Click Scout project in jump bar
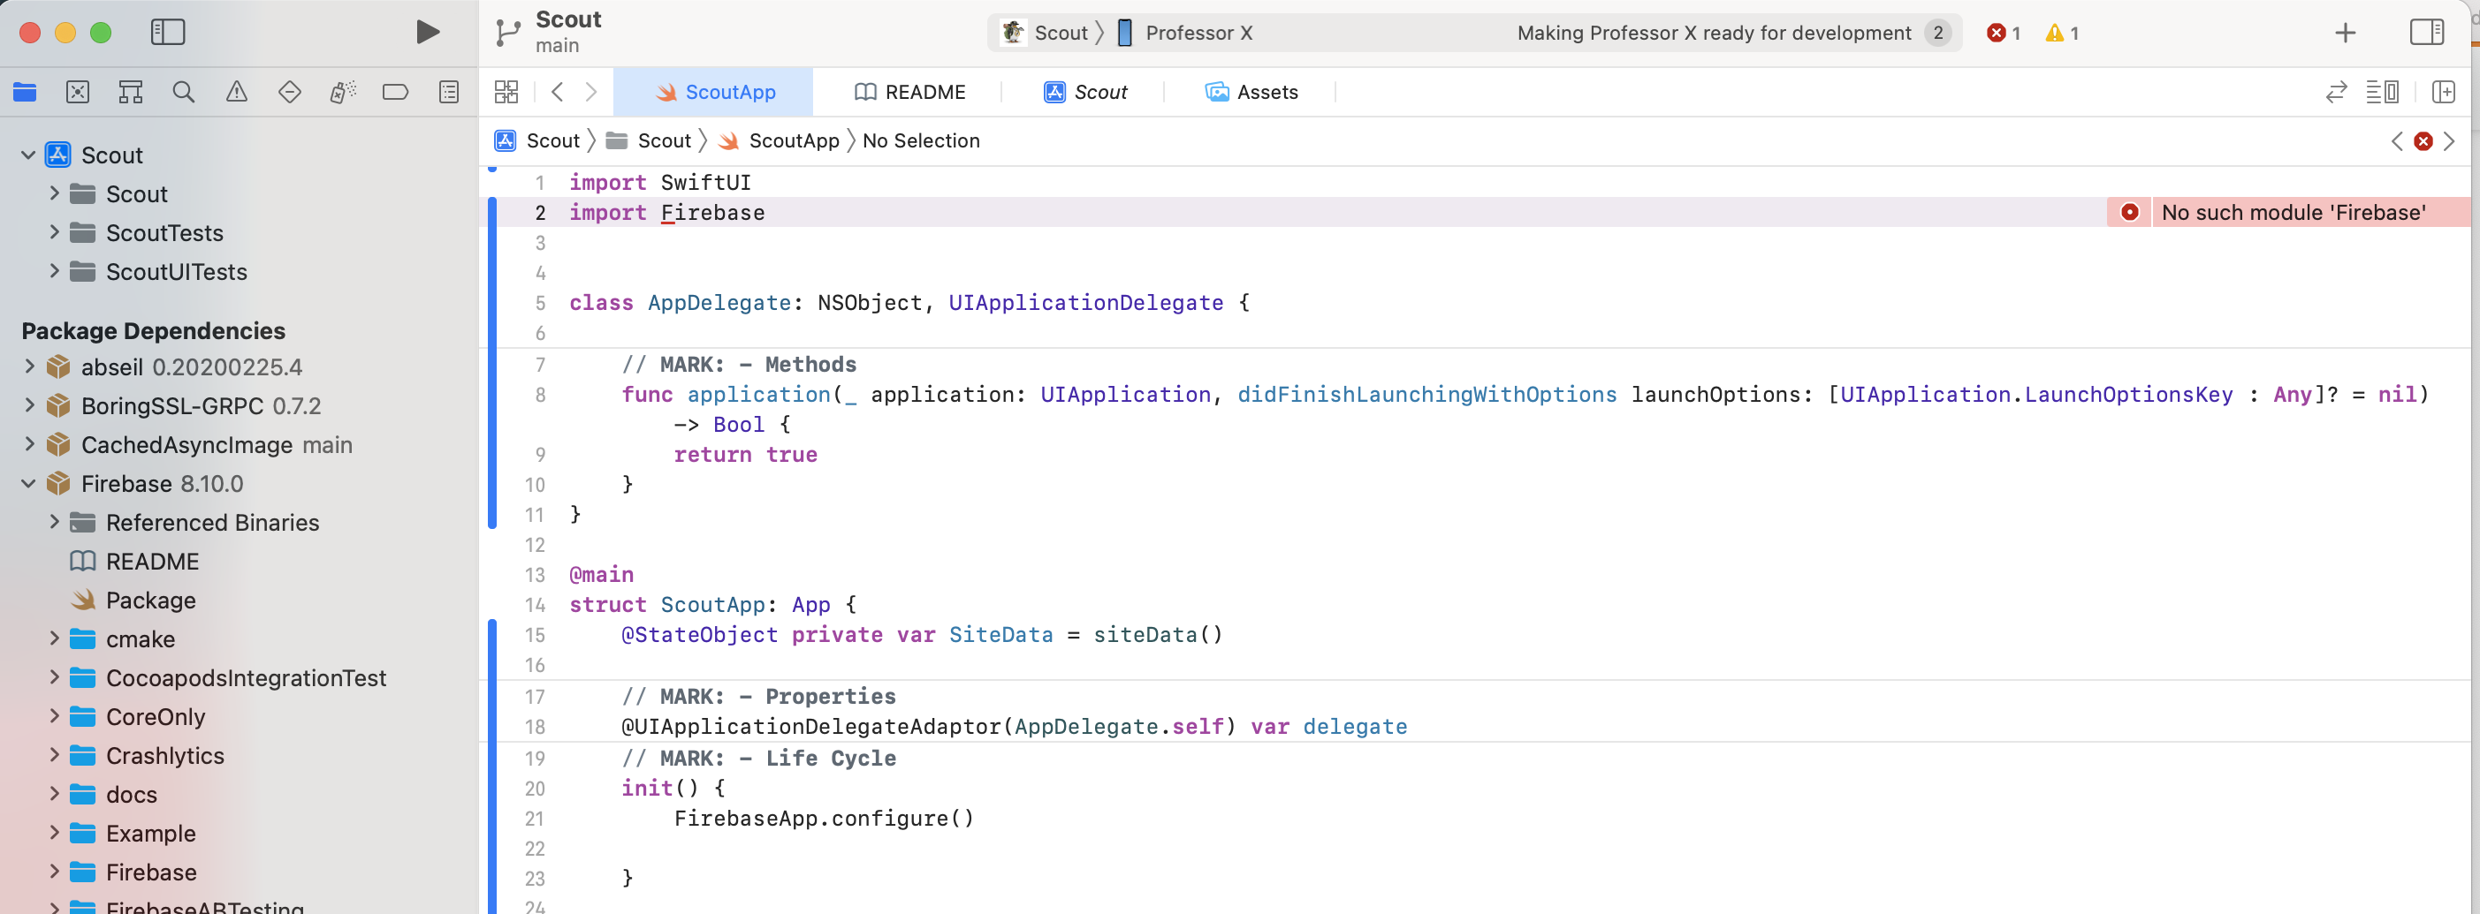This screenshot has width=2480, height=914. [x=537, y=140]
